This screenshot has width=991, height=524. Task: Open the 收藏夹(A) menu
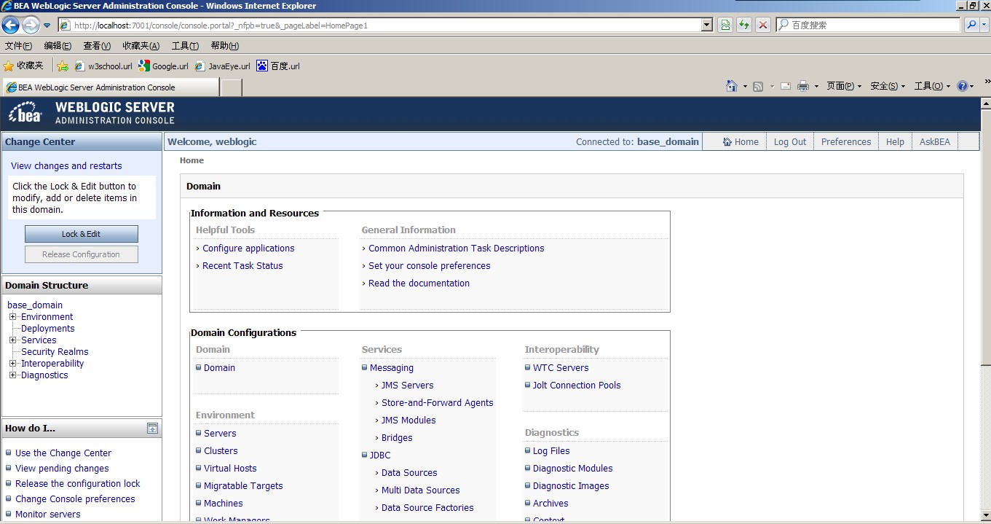coord(141,46)
